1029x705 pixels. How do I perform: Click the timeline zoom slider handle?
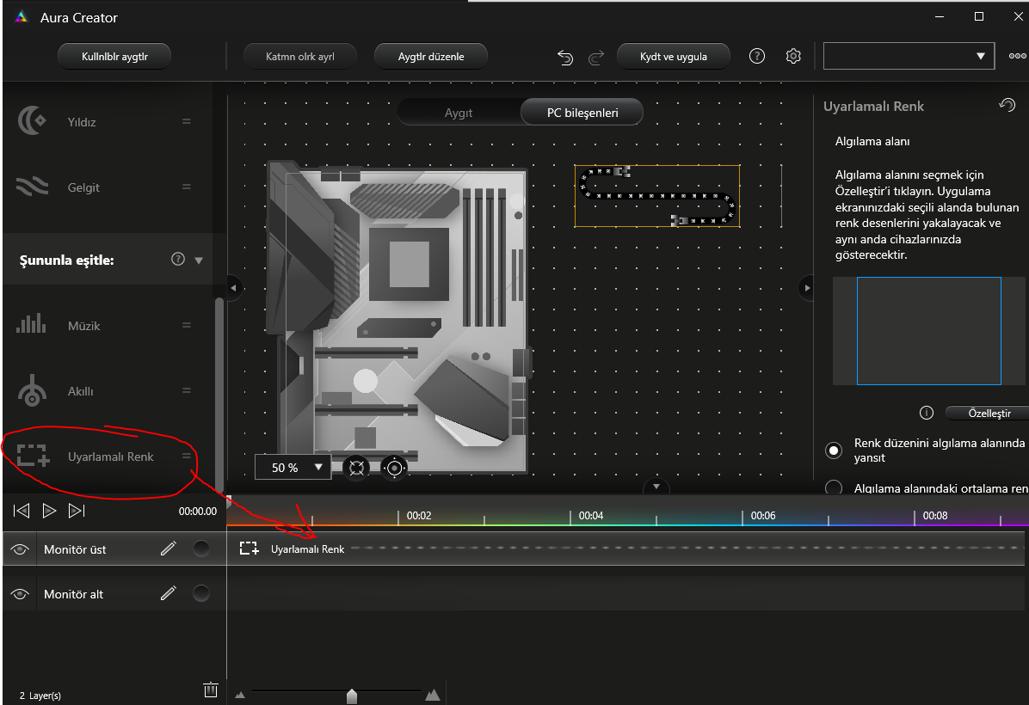352,696
